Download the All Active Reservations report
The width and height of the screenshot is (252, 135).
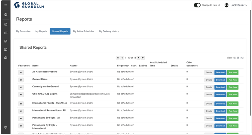[x=220, y=72]
